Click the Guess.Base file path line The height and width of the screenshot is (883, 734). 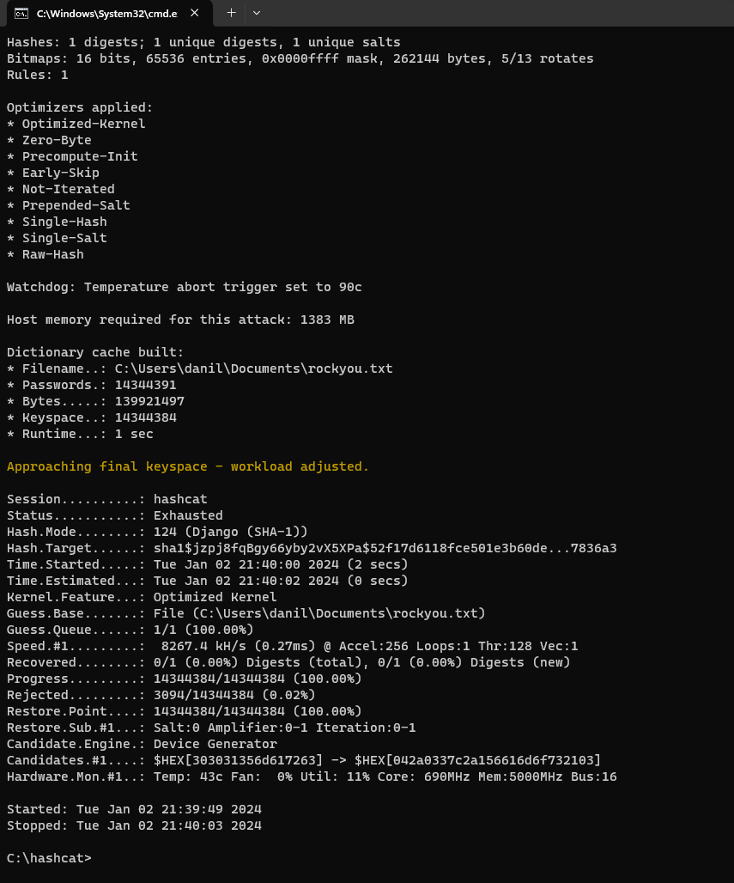coord(246,613)
